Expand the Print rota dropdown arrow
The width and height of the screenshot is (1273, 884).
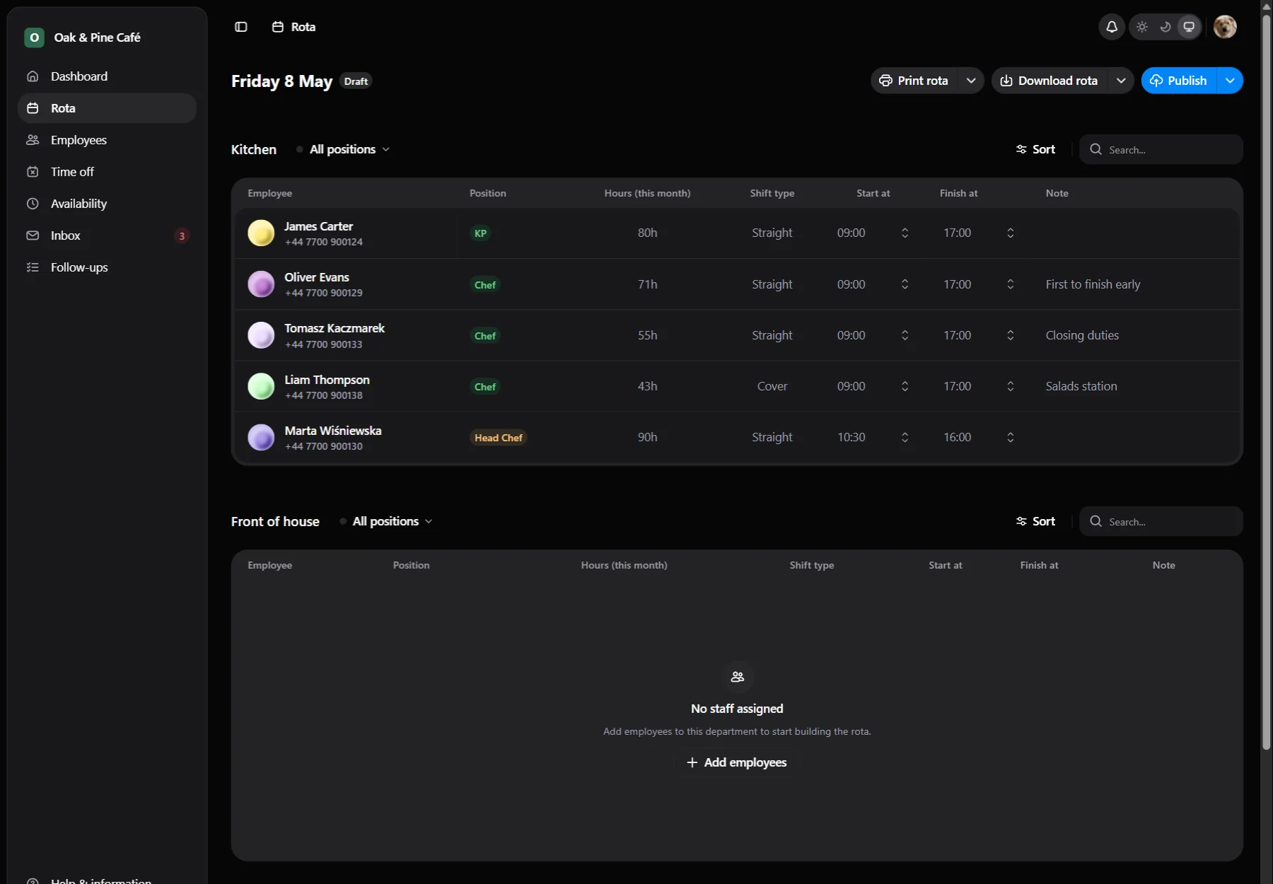click(x=971, y=81)
